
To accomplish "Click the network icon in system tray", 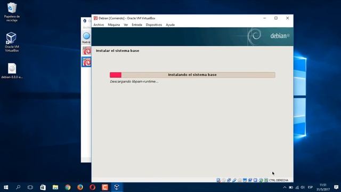I will click(297, 187).
